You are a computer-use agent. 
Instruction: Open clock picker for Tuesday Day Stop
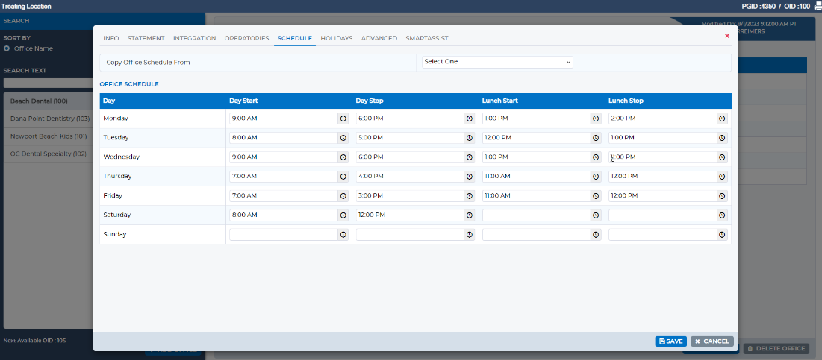(470, 138)
